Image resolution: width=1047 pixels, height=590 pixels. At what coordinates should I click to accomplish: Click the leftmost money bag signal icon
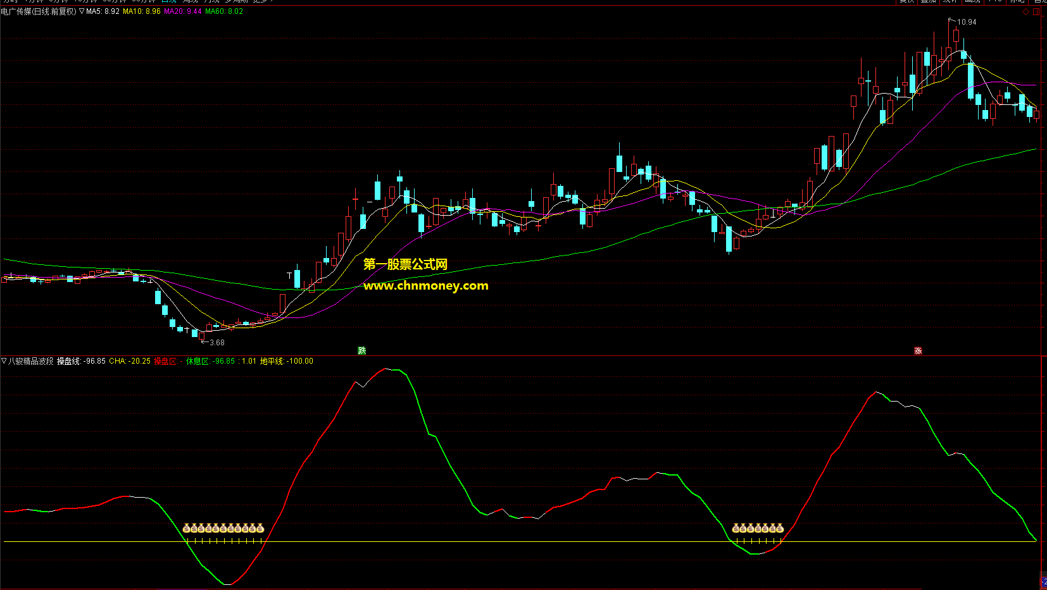point(187,528)
